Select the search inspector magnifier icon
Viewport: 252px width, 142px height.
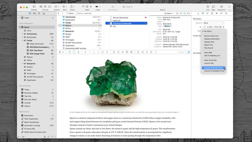[x=226, y=13]
